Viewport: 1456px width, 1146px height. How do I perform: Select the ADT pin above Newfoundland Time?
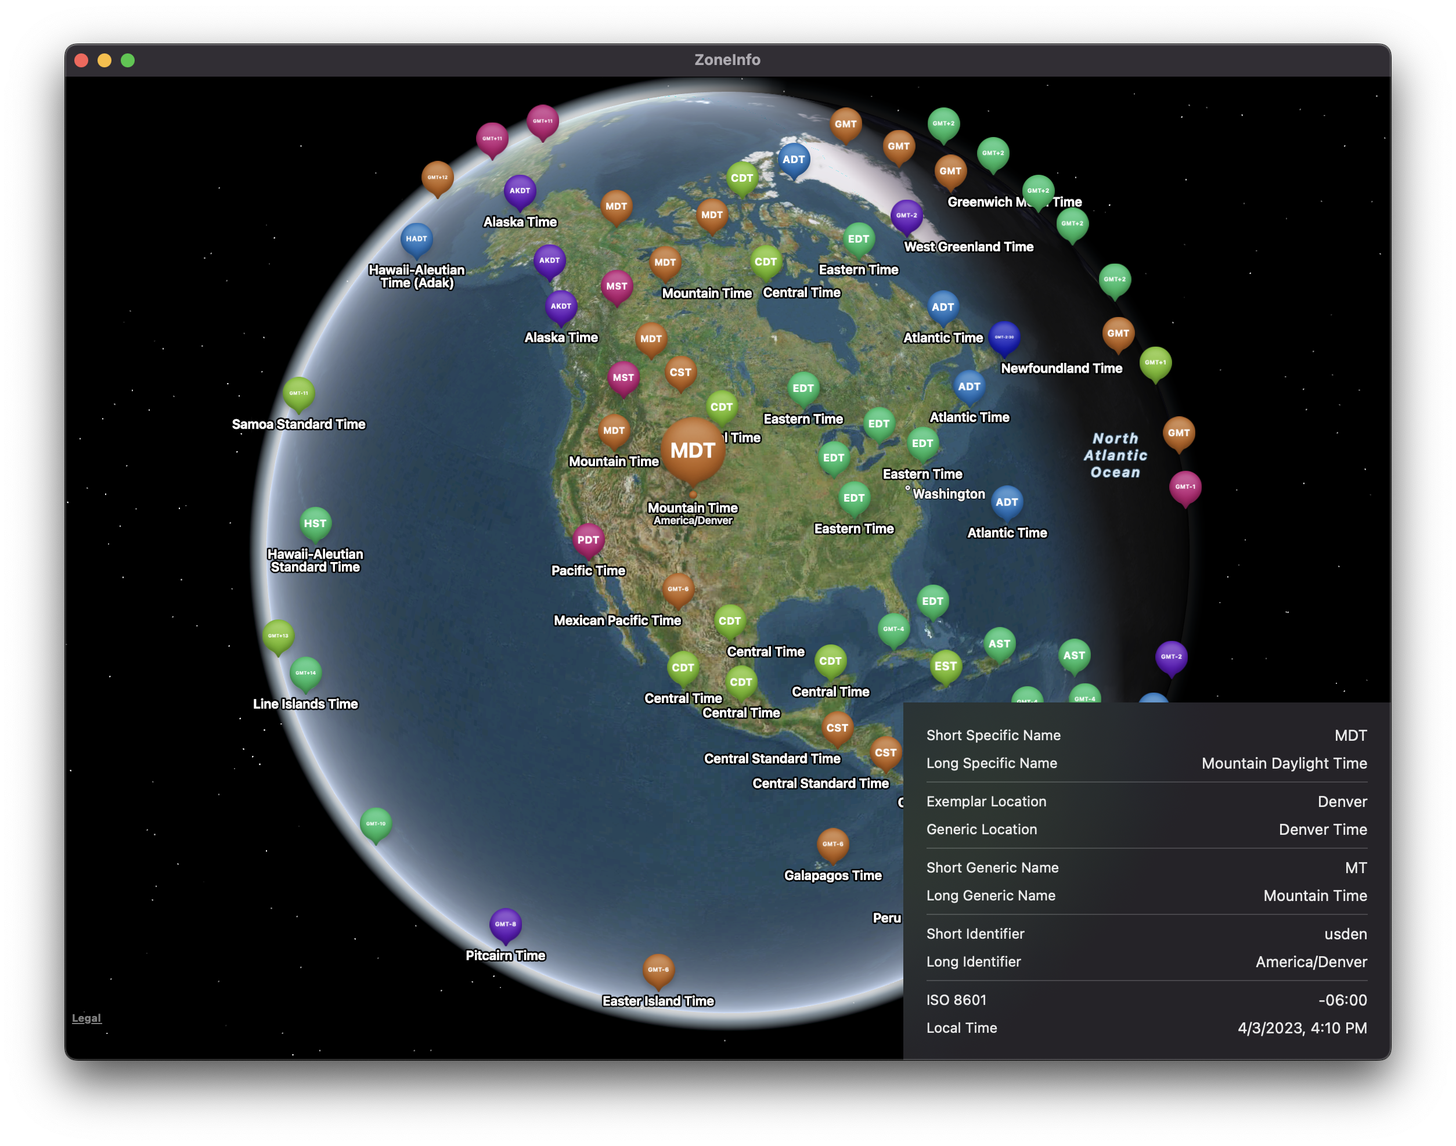(943, 307)
